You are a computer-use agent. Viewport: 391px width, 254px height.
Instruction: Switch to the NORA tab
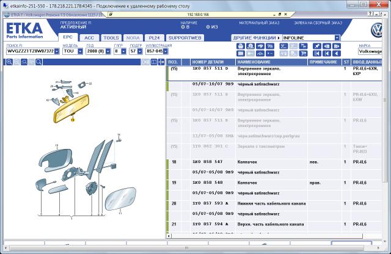point(133,38)
